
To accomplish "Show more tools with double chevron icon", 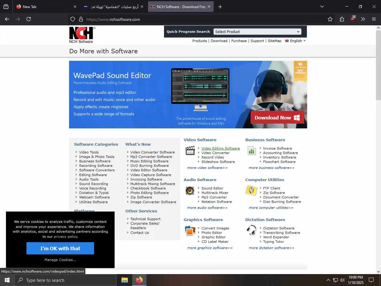I will [x=363, y=19].
